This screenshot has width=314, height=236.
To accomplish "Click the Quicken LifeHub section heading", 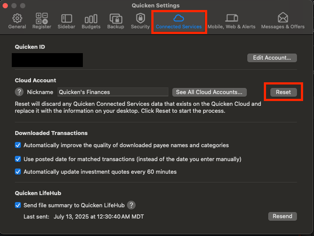I will [38, 193].
